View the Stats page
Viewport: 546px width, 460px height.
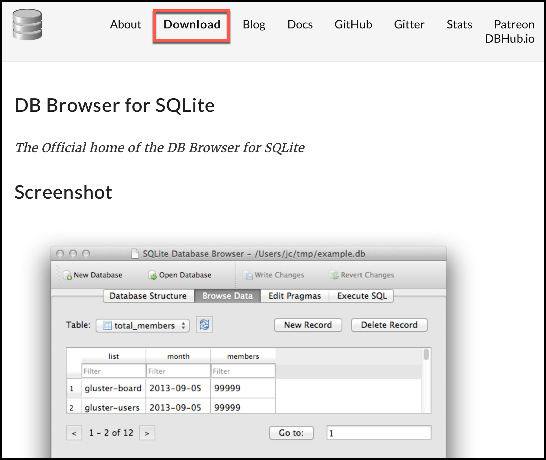(459, 25)
